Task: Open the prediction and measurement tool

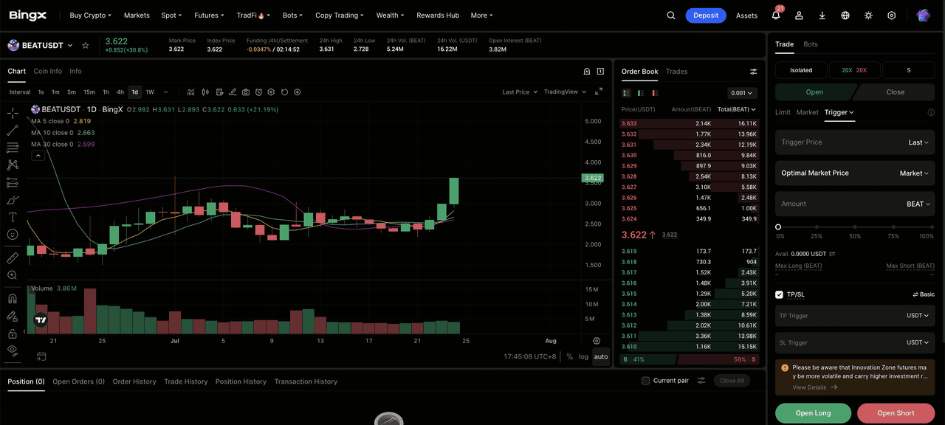Action: [13, 182]
